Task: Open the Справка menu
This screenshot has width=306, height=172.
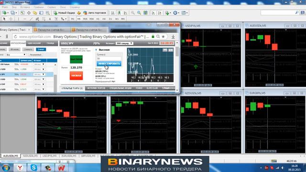Action: click(75, 7)
